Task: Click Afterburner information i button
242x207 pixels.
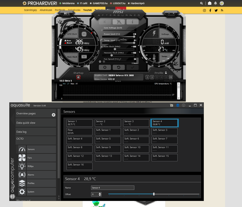Action: [x=133, y=22]
